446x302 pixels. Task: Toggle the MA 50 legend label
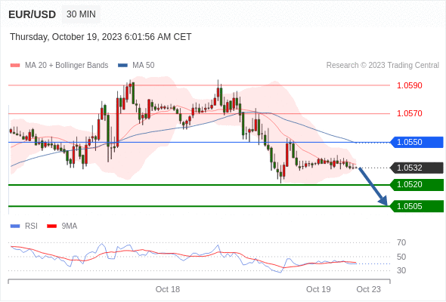tap(144, 66)
